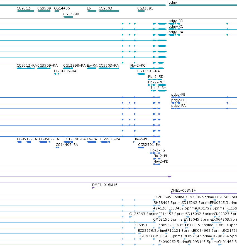
Task: Click the CG9512-RA transcript label
Action: point(27,66)
